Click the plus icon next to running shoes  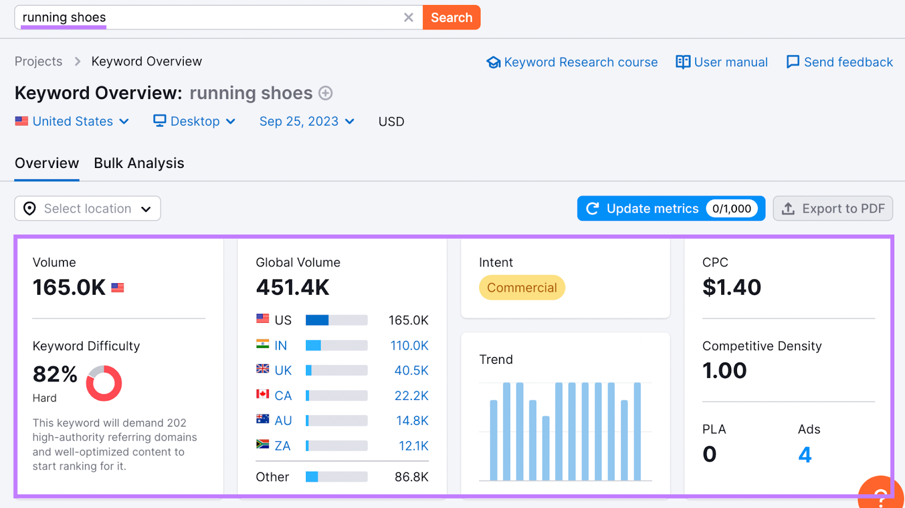coord(325,93)
